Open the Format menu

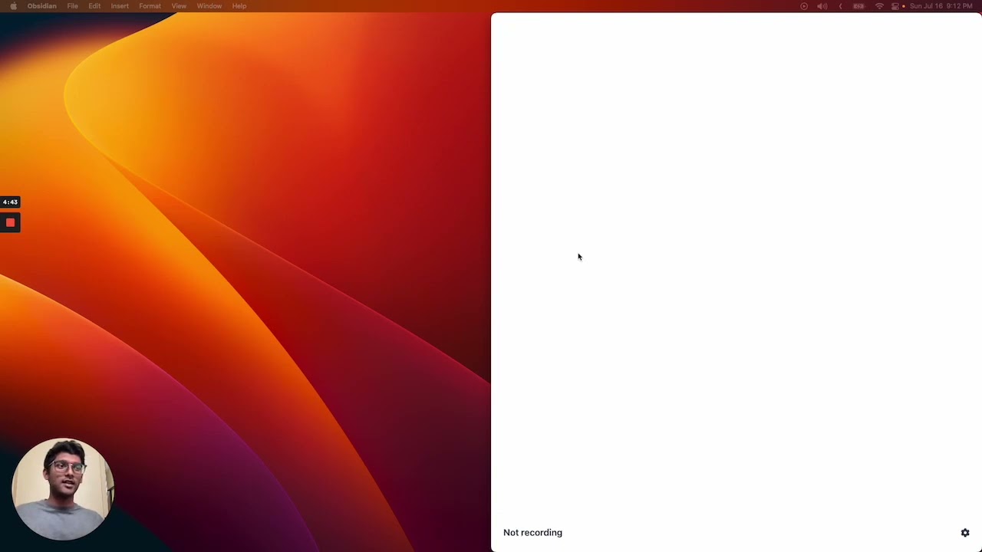150,6
